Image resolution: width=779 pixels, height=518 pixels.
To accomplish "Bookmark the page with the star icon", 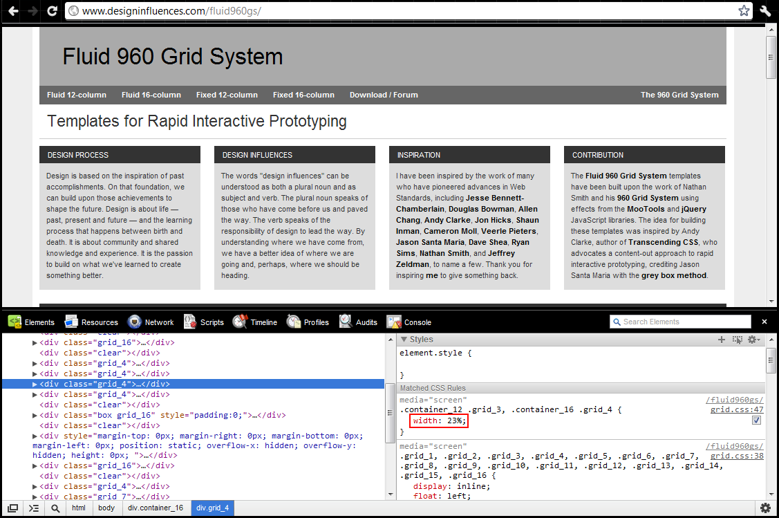I will coord(744,10).
